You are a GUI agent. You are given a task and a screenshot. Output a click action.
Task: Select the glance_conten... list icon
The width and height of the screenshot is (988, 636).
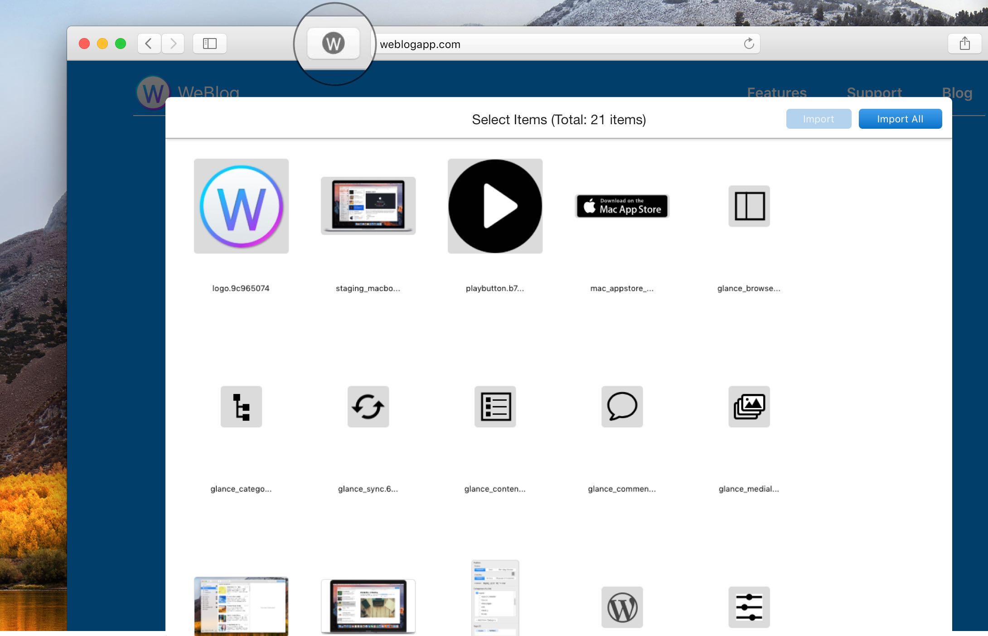[495, 407]
